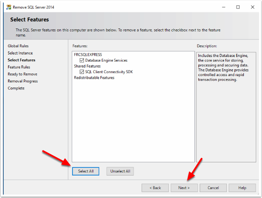The height and width of the screenshot is (198, 262).
Task: Click the Select Features page heading
Action: (29, 20)
